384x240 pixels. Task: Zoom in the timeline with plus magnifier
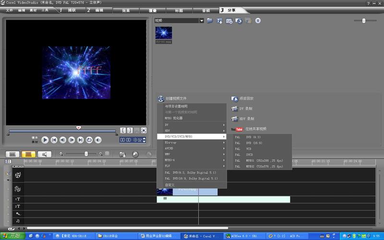(101, 154)
